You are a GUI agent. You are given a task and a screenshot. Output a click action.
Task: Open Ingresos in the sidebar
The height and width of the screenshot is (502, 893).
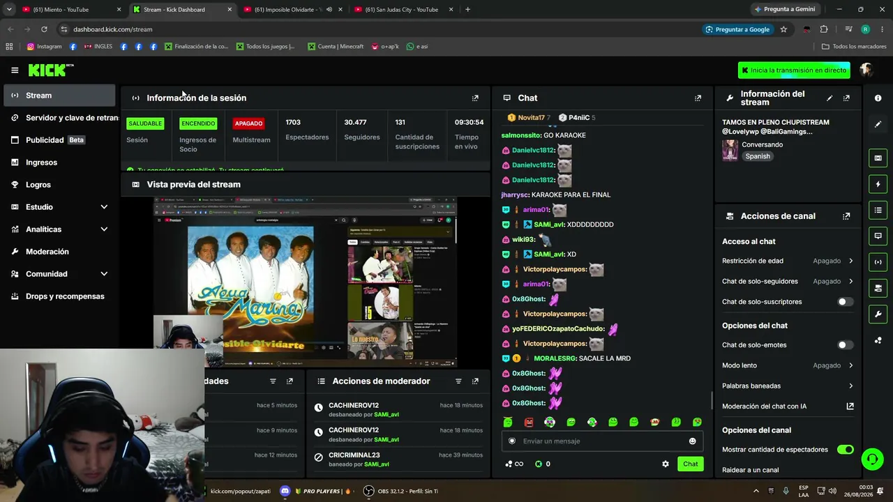tap(59, 162)
